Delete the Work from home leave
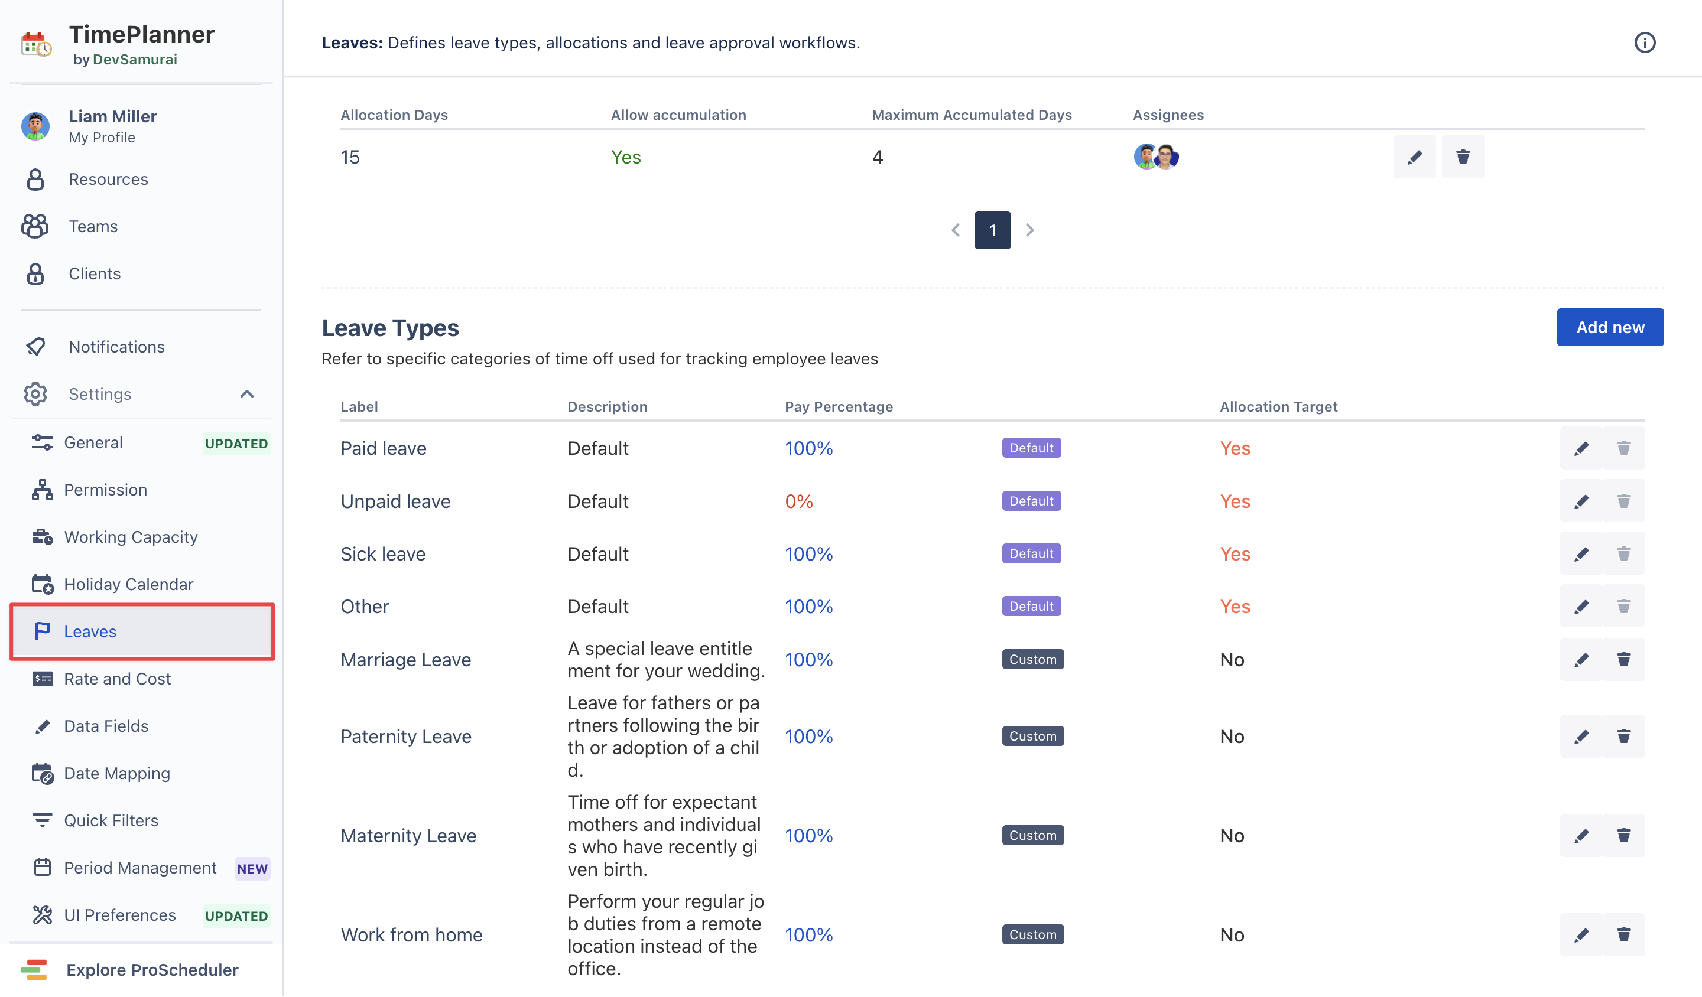This screenshot has width=1702, height=997. point(1623,935)
